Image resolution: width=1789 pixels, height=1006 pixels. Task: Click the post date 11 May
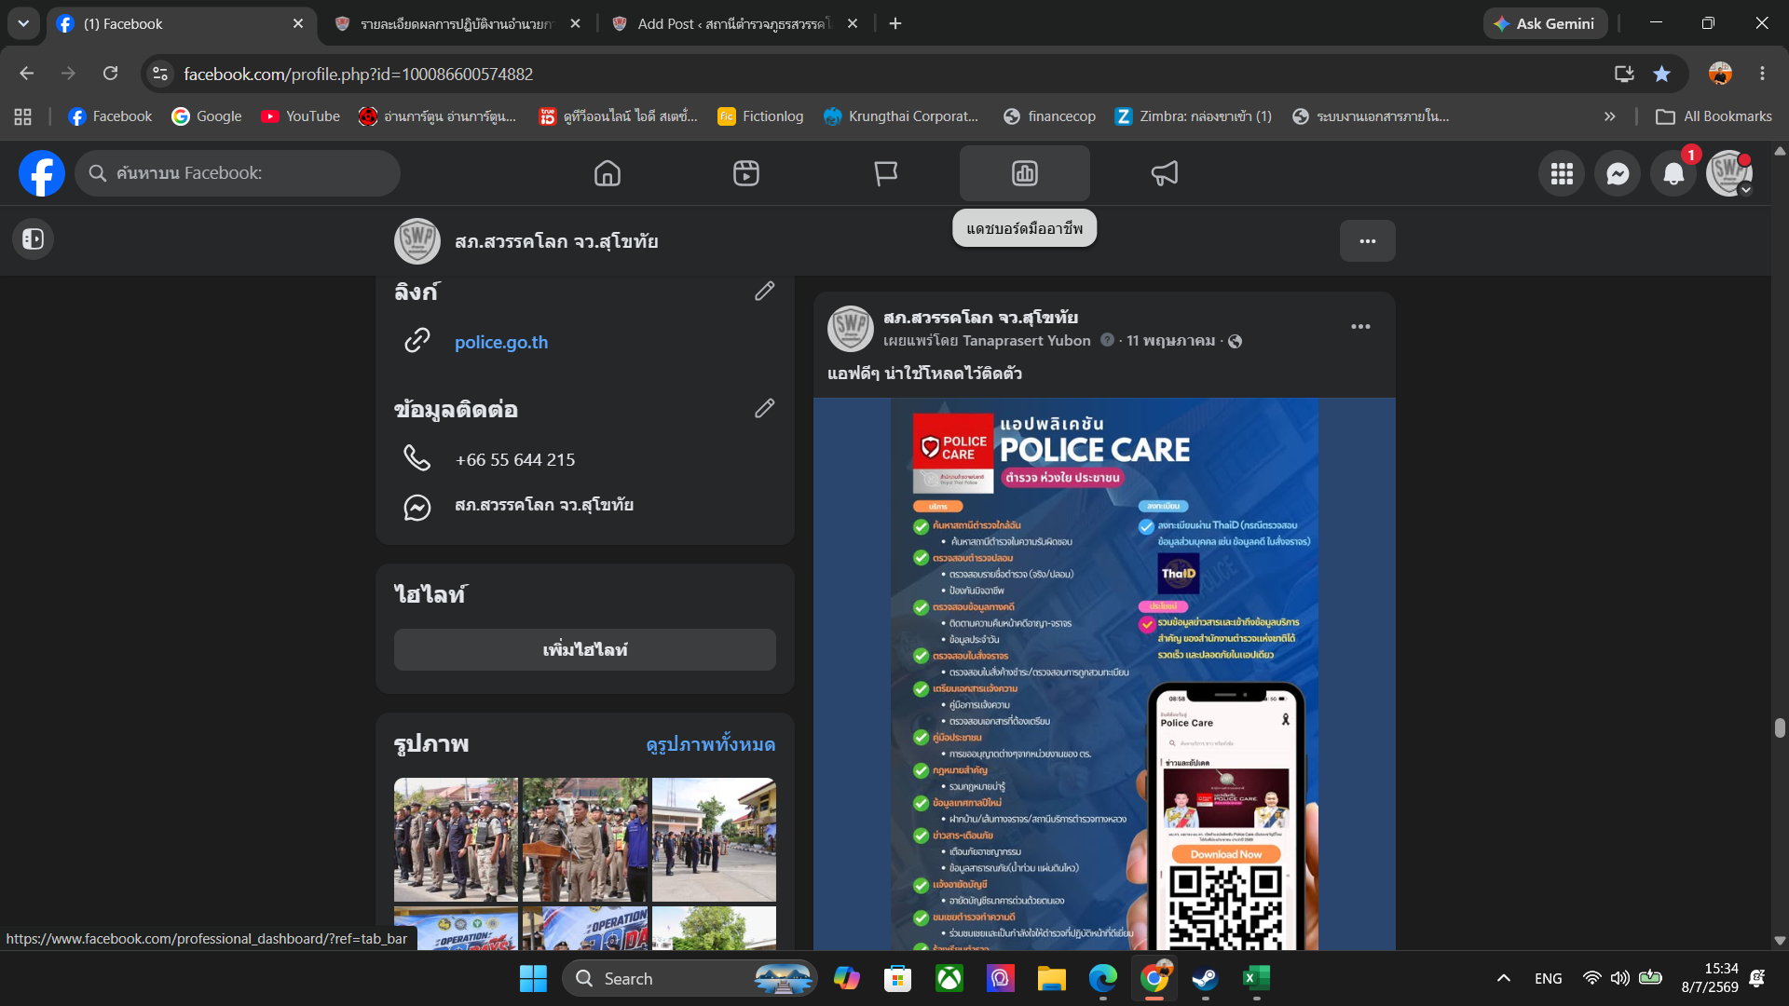[x=1170, y=341]
